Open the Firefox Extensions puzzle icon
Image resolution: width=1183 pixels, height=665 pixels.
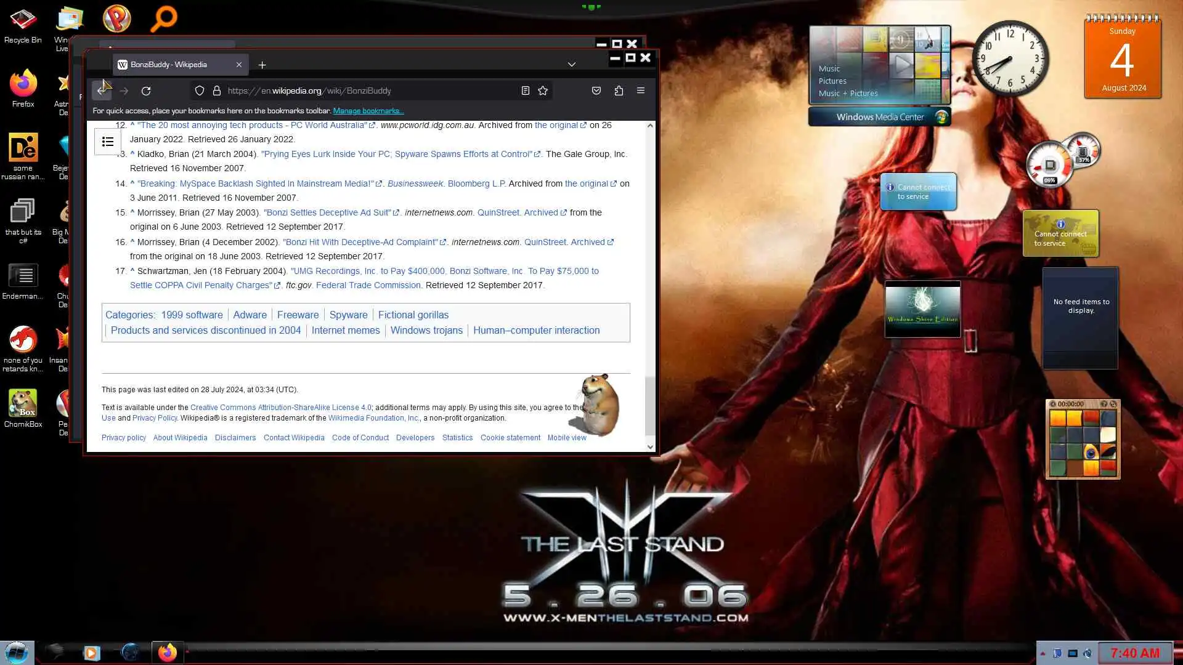pos(619,91)
